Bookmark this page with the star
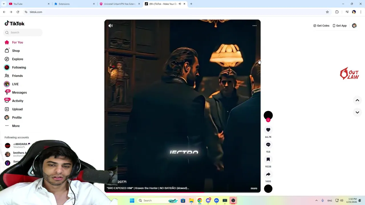Viewport: 365px width, 205px height. (327, 12)
